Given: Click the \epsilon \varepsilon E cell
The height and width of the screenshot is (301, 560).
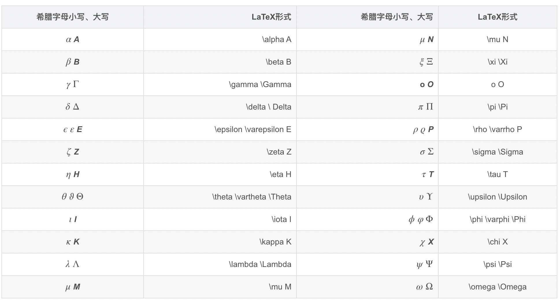Looking at the screenshot, I should (x=220, y=129).
